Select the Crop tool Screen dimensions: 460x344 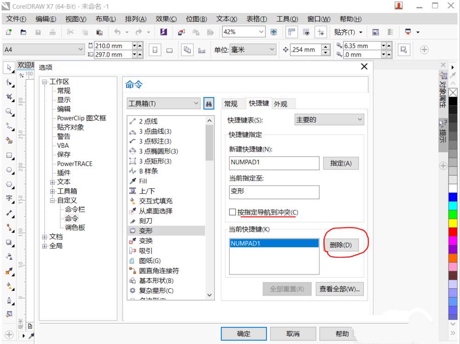[10, 97]
